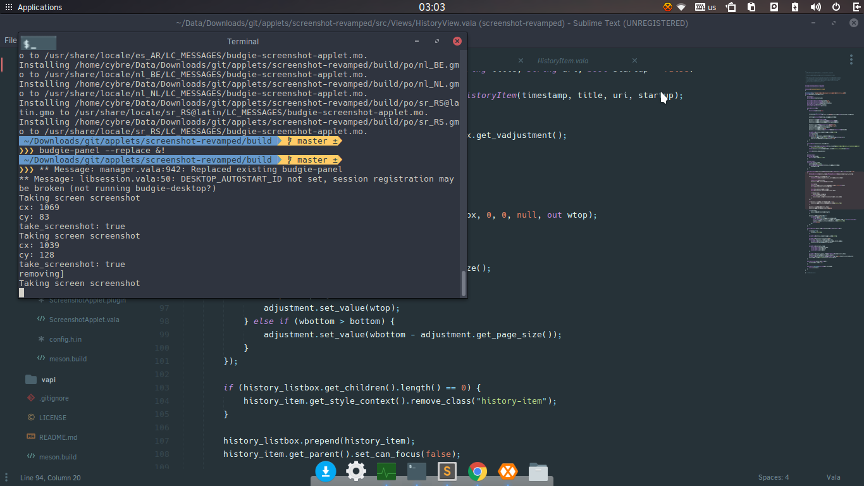Viewport: 864px width, 486px height.
Task: Click the Sublime Text minimap
Action: 834,171
